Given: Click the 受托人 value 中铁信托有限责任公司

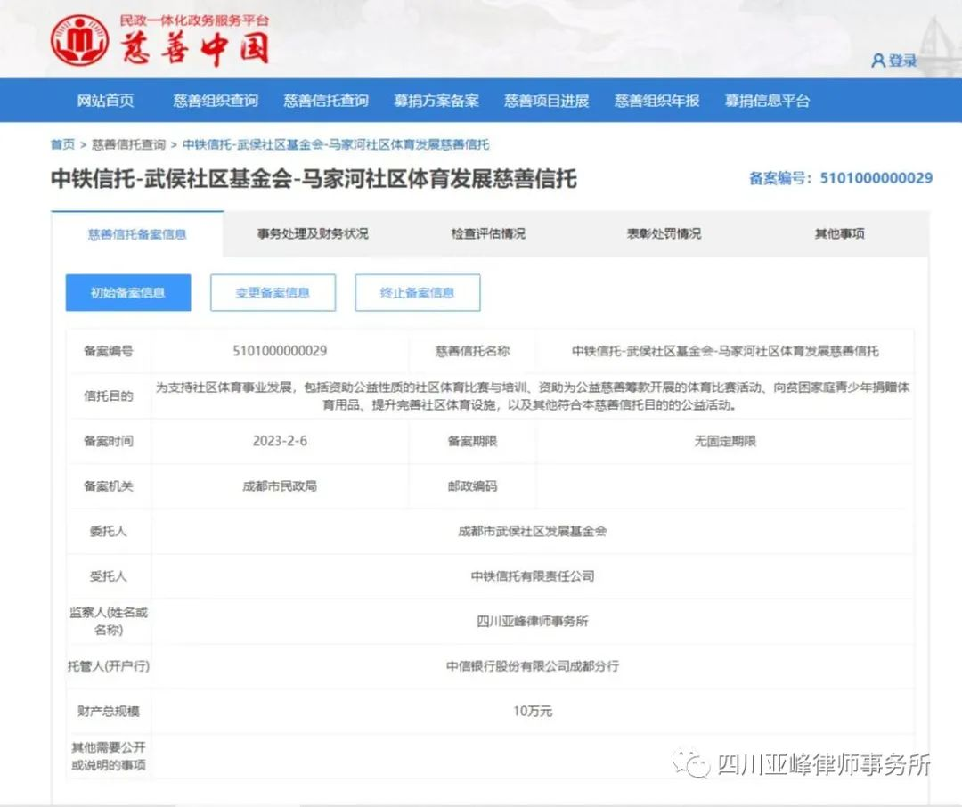Looking at the screenshot, I should coord(533,576).
